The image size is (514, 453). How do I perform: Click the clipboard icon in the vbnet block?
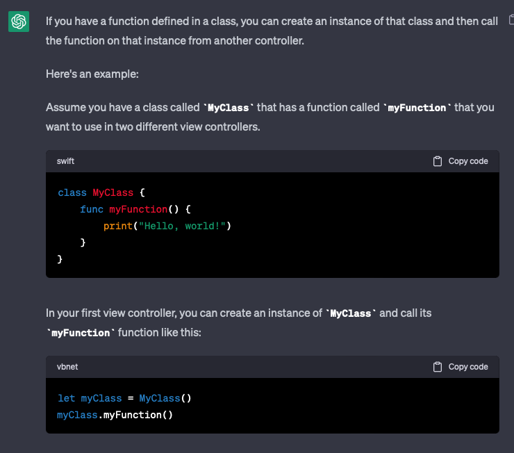[x=438, y=367]
